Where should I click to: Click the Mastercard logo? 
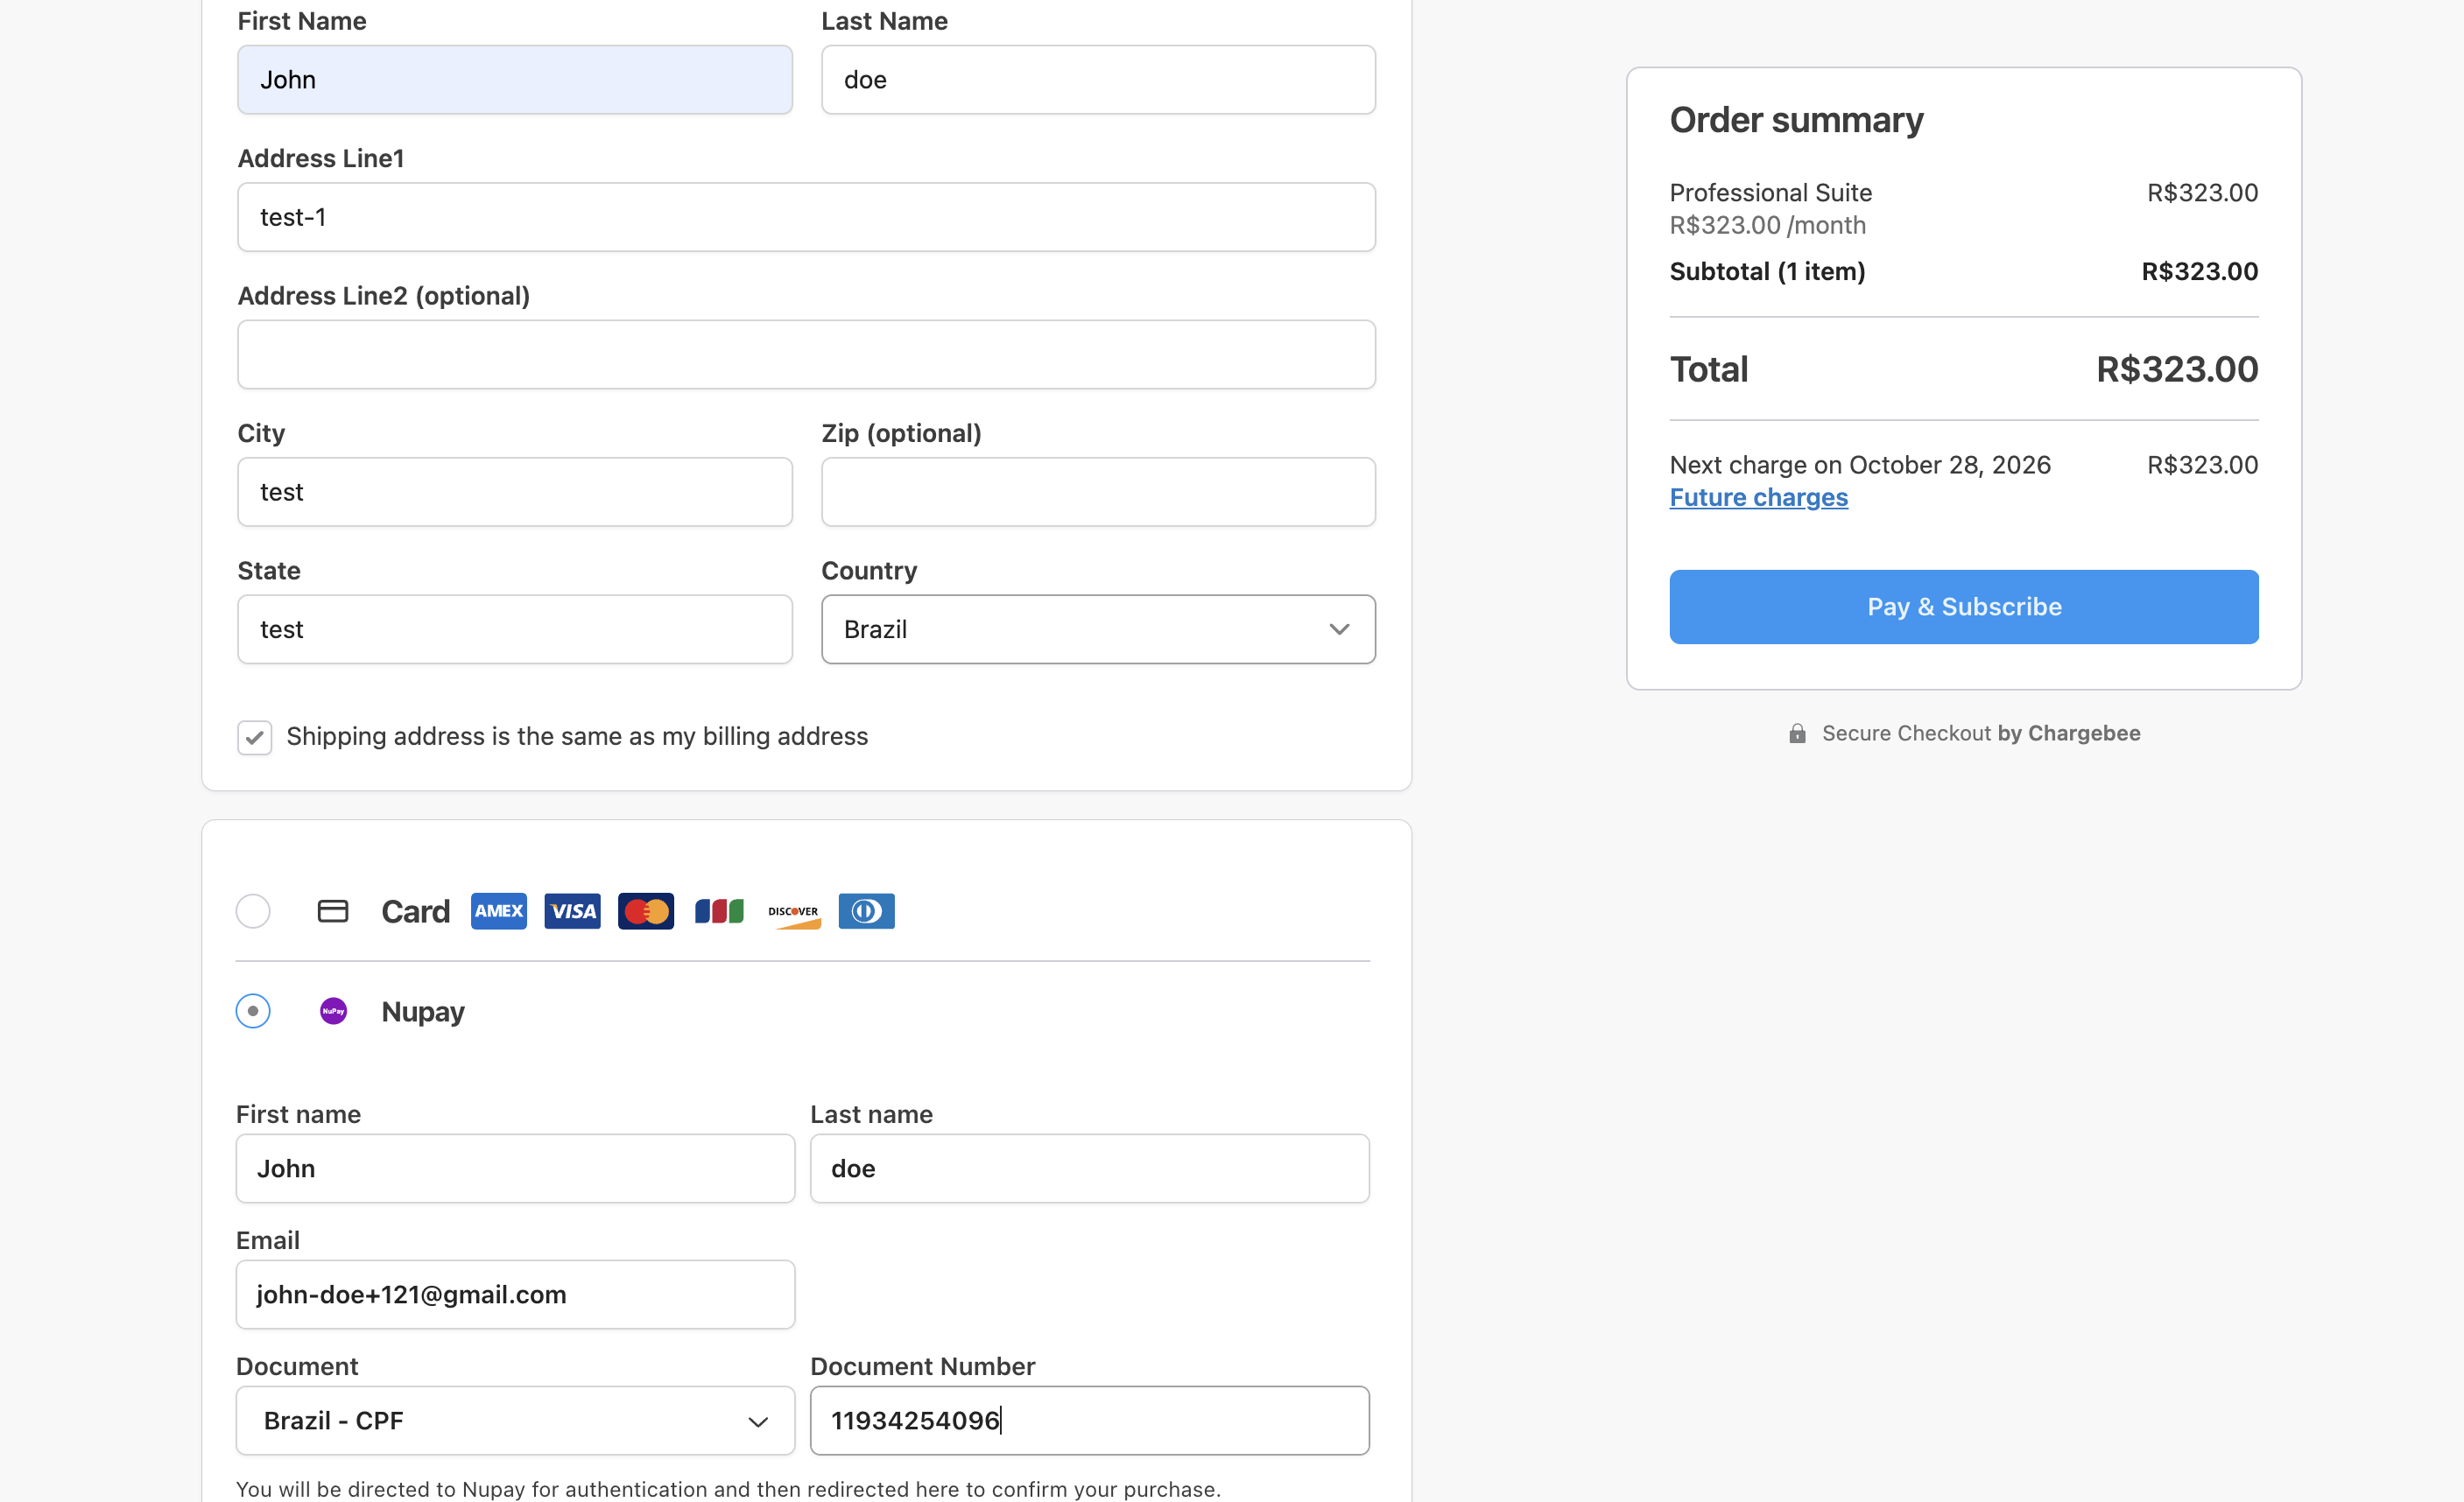(x=645, y=910)
